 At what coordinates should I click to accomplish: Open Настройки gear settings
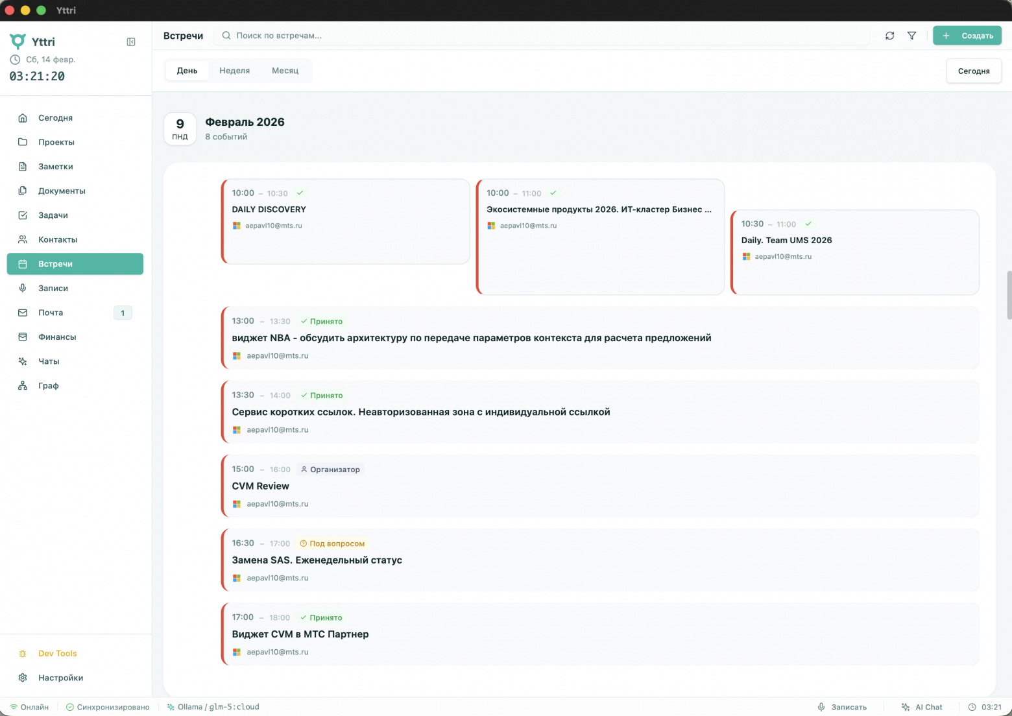60,678
